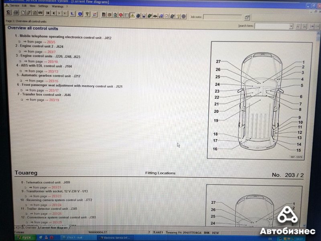321x241 pixels.
Task: Open page link 203/17 for seat adjustment J521
Action: pyautogui.click(x=54, y=90)
